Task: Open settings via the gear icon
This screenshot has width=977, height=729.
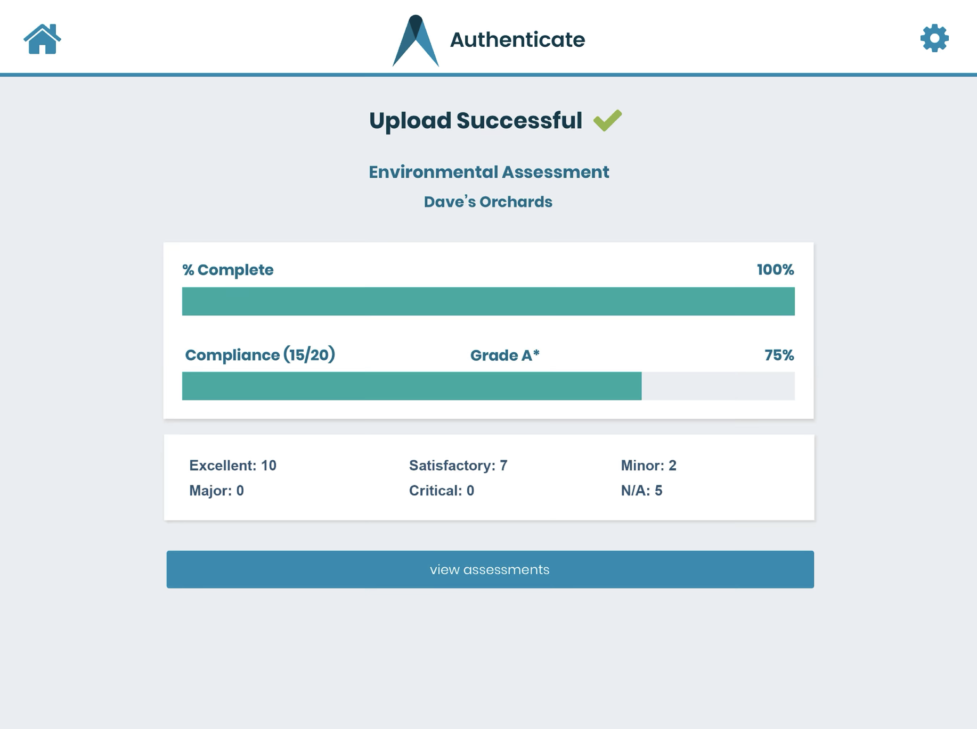Action: point(934,38)
